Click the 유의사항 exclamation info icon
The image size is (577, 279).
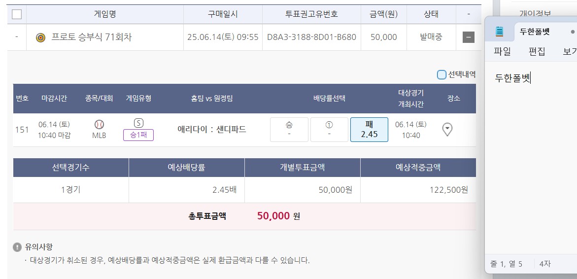click(18, 247)
